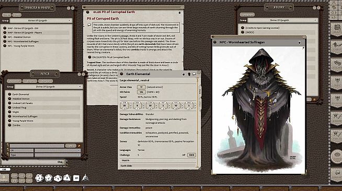Click the help button on NPCs window

[79, 74]
